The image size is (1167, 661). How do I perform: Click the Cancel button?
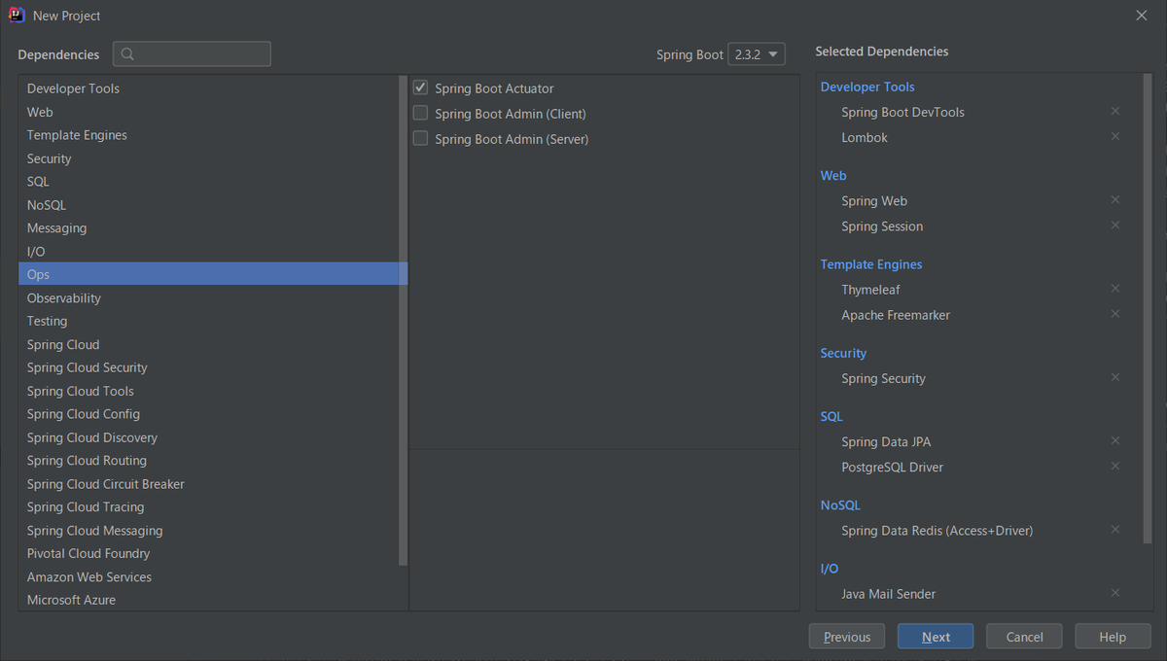[1024, 637]
